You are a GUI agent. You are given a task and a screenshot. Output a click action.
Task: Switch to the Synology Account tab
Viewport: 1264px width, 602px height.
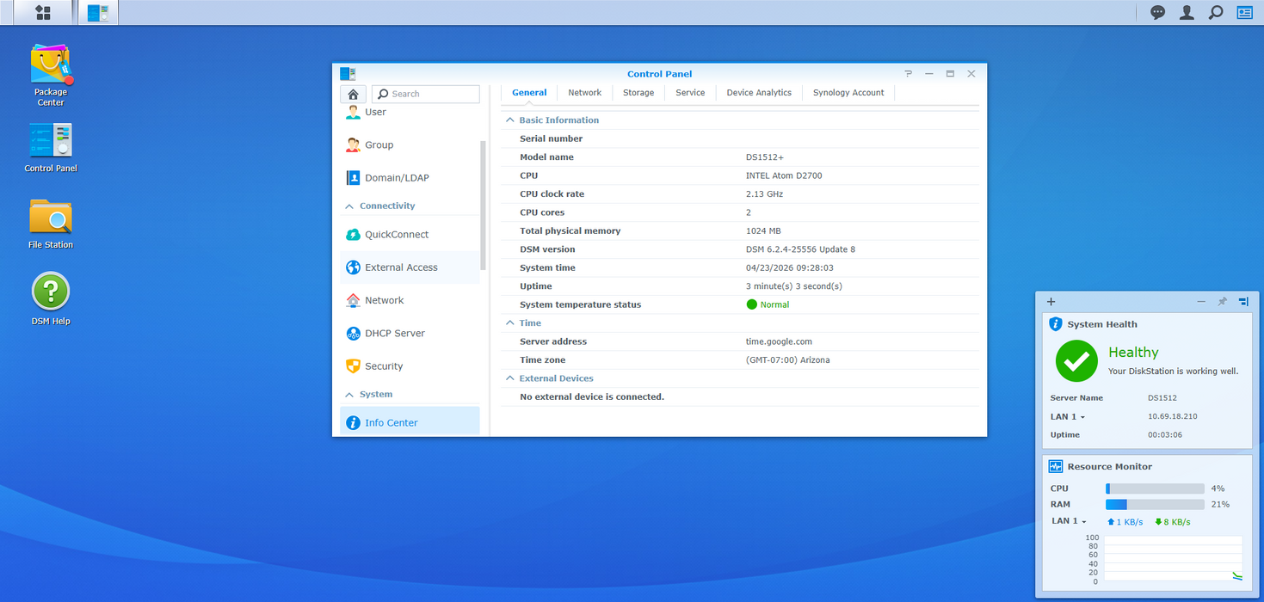tap(848, 93)
